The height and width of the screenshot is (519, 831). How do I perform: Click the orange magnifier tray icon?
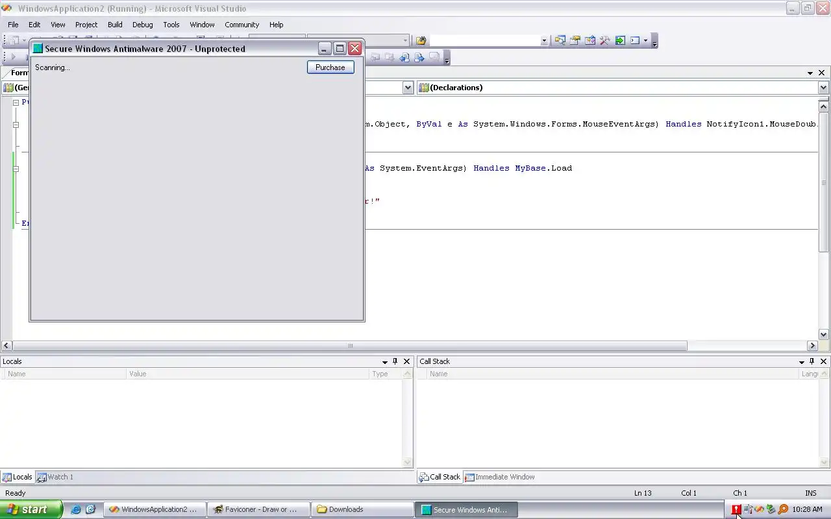pos(783,510)
